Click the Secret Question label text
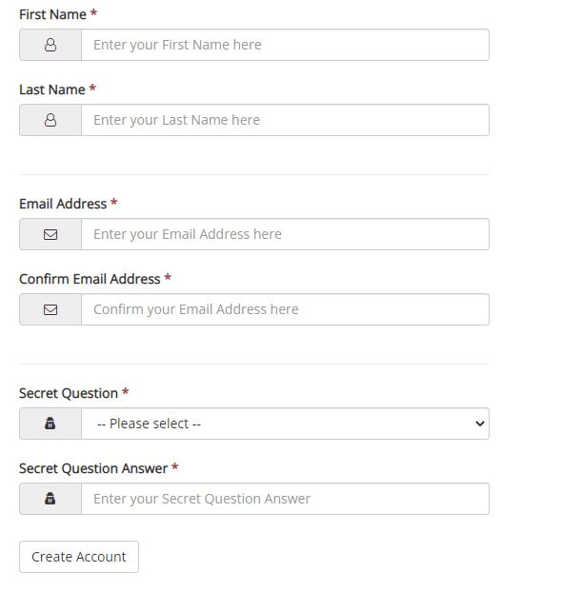Image resolution: width=563 pixels, height=592 pixels. [x=69, y=393]
